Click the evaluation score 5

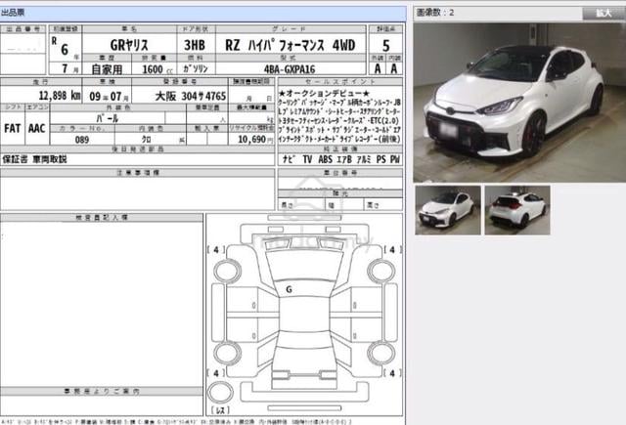[385, 46]
